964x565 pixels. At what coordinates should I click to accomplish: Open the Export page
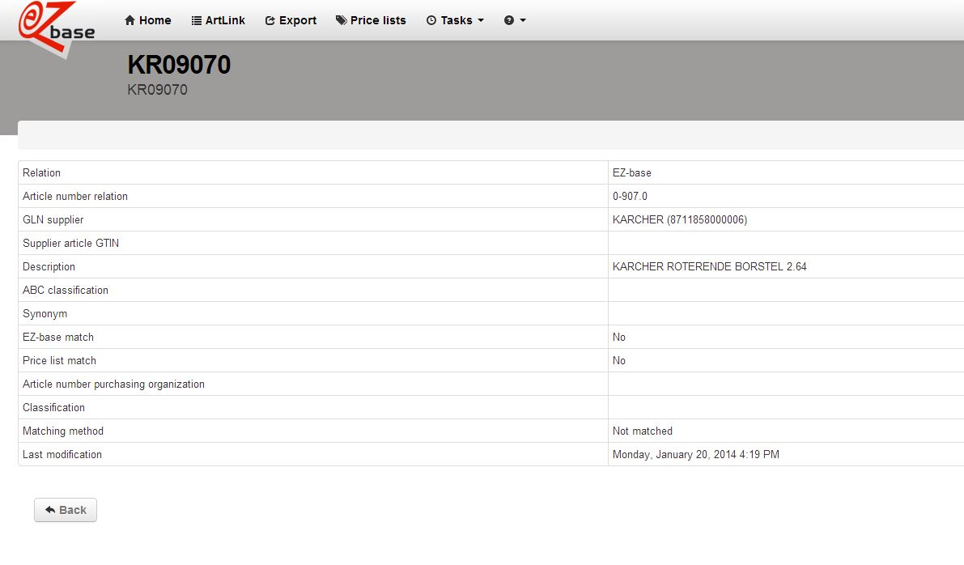point(291,20)
